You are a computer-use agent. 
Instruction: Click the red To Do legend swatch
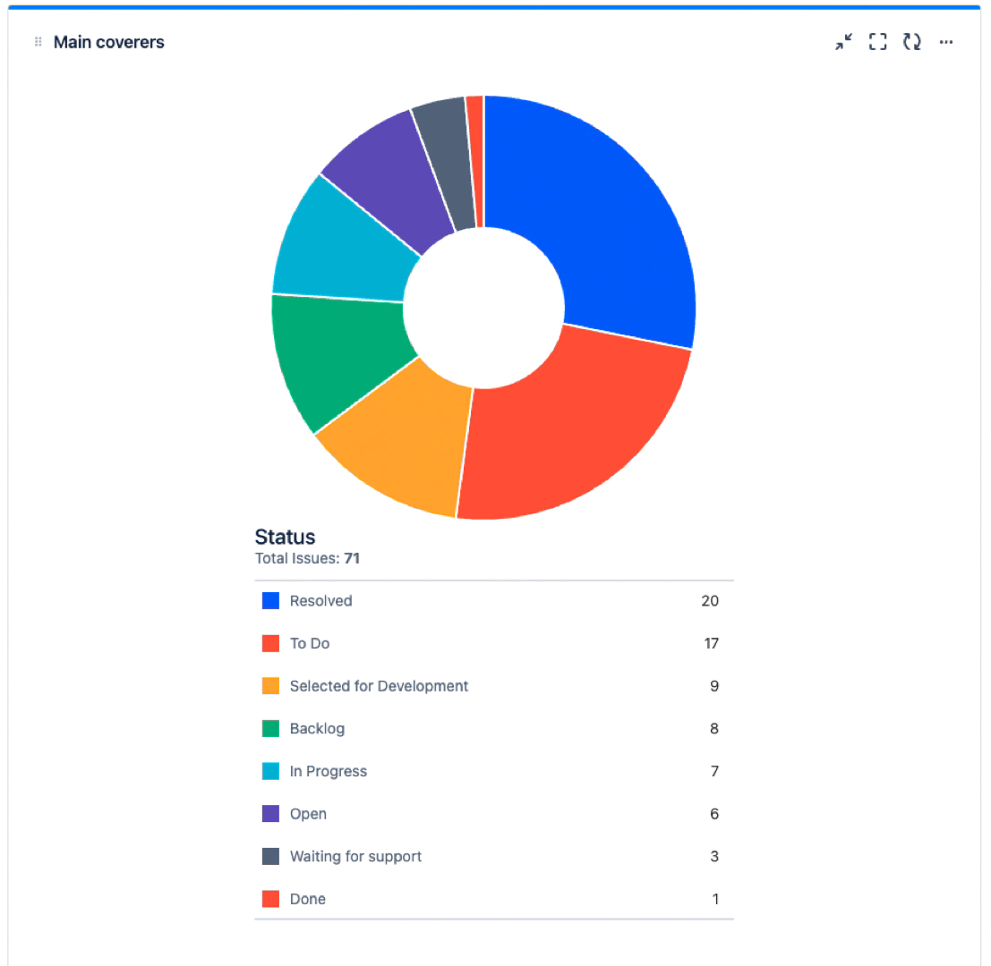coord(270,643)
